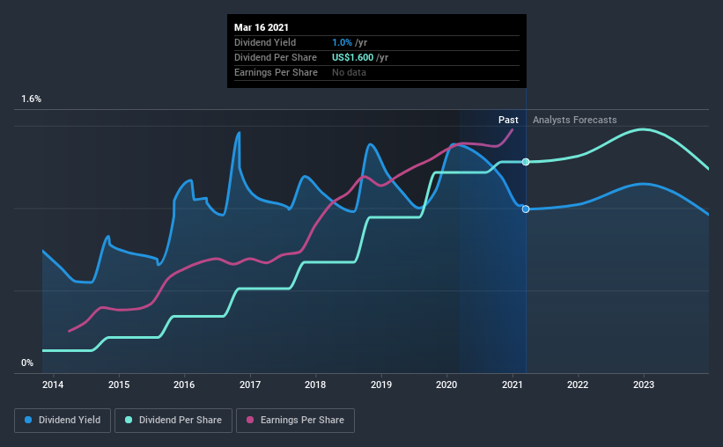Click the blue Dividend Yield data point marker
Image resolution: width=723 pixels, height=447 pixels.
tap(526, 209)
